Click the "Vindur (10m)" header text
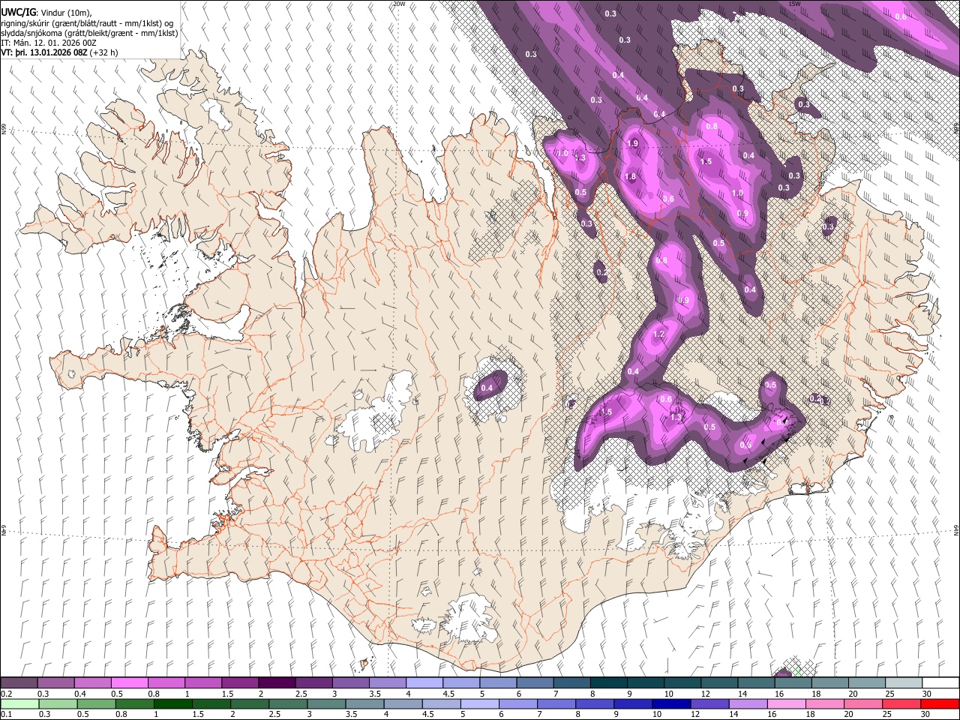This screenshot has height=720, width=960. pos(65,12)
